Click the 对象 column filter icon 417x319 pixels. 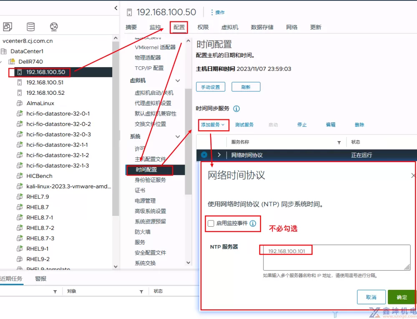pyautogui.click(x=141, y=291)
